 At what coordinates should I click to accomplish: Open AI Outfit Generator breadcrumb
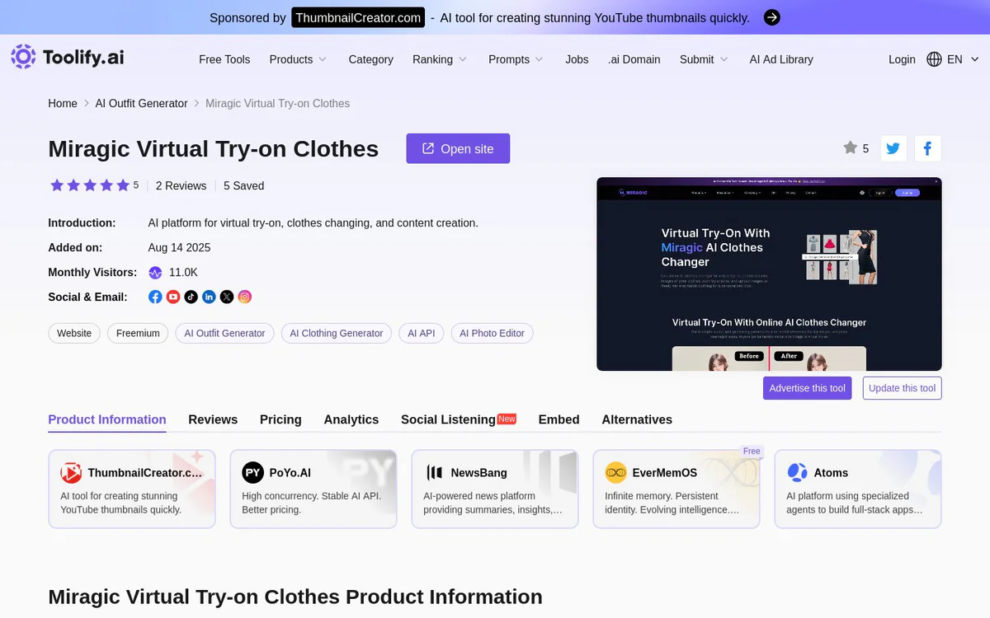click(142, 103)
